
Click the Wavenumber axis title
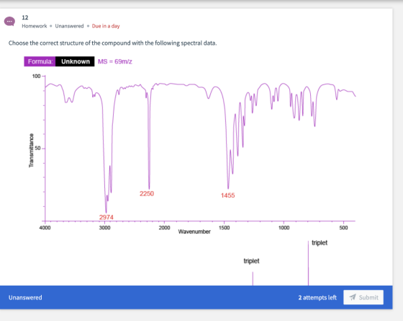pyautogui.click(x=194, y=232)
